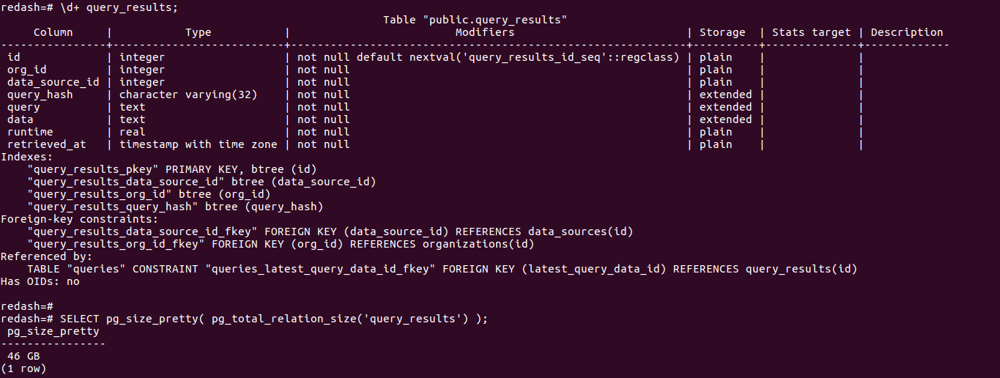Click the "character varying(32)" type text
This screenshot has width=1000, height=378.
point(188,94)
